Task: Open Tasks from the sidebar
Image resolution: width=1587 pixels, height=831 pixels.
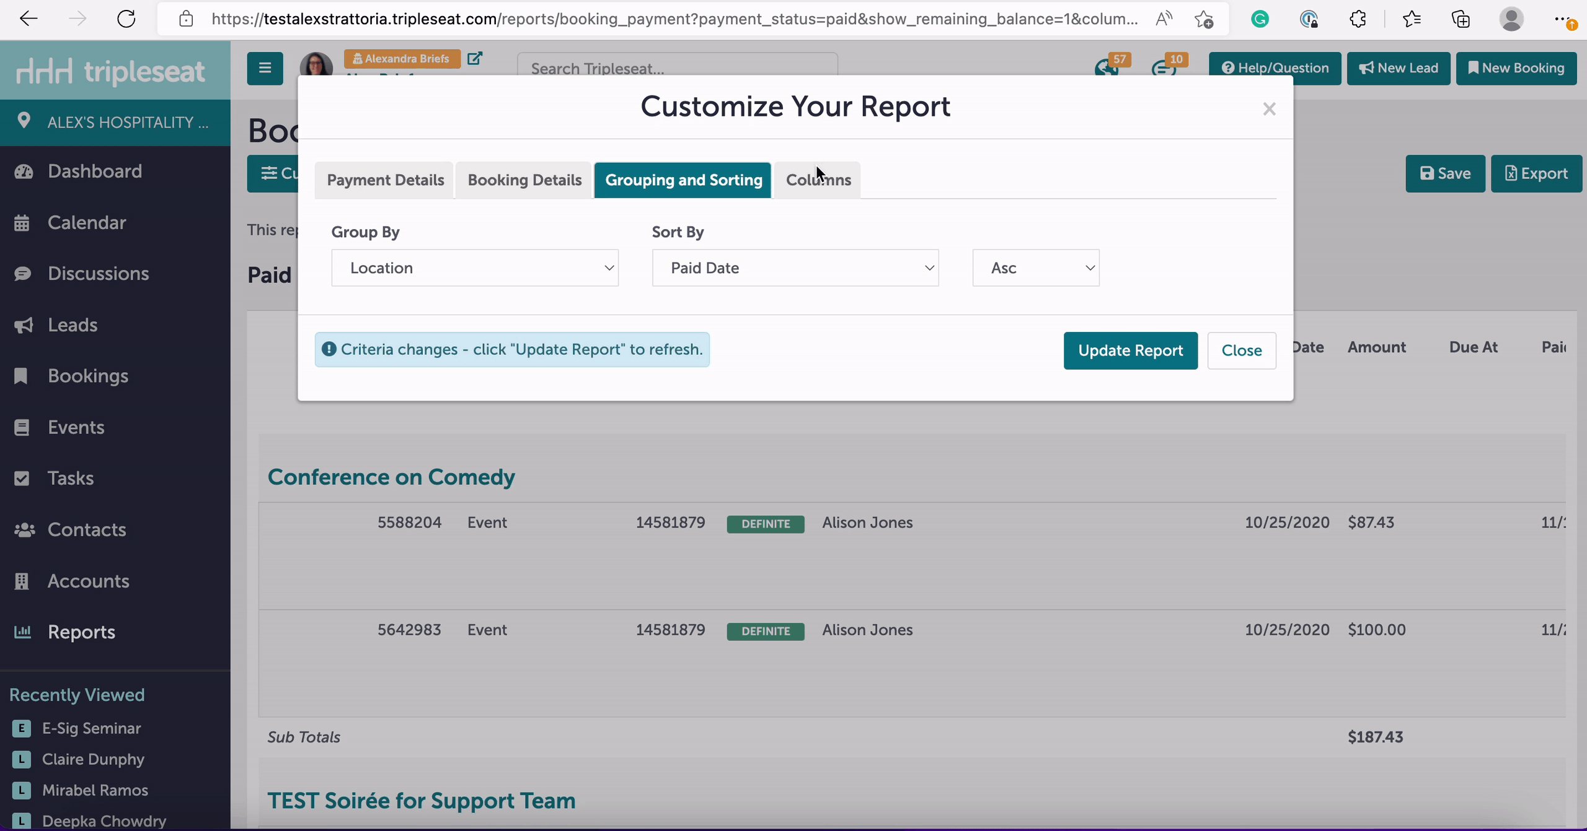Action: pos(71,478)
